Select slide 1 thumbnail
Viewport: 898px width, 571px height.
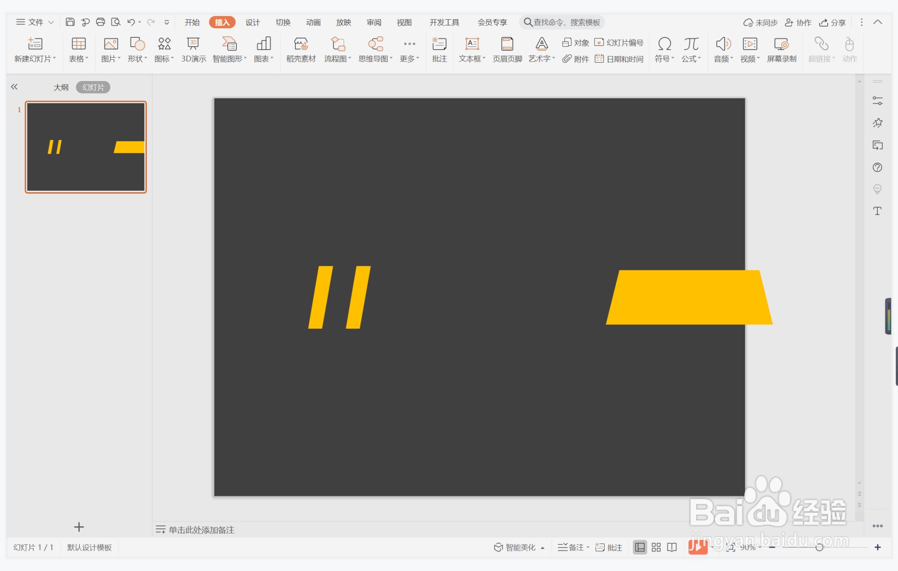point(86,147)
